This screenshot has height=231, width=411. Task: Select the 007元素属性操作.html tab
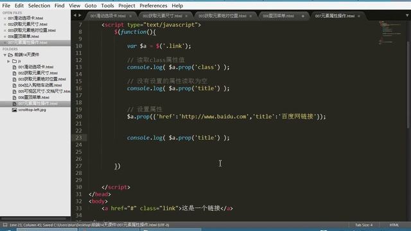335,16
